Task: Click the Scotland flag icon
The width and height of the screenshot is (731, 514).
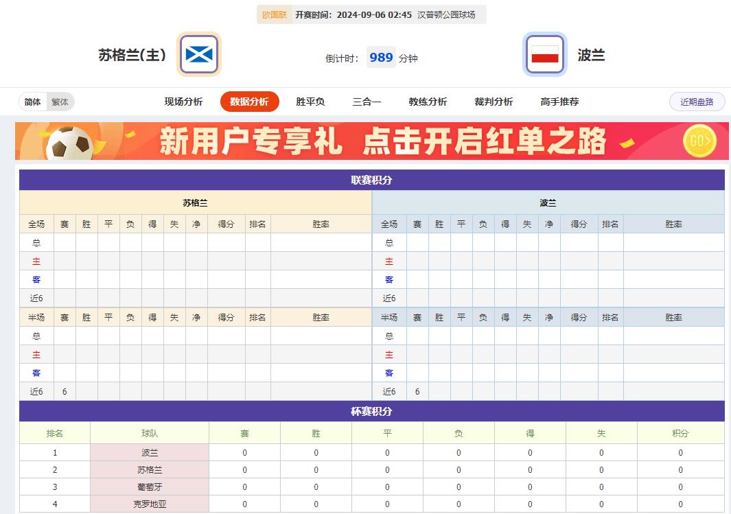Action: pos(198,55)
